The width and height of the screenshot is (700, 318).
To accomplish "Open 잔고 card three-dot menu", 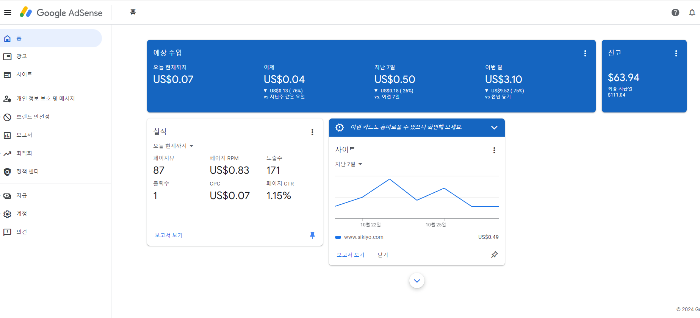I will [x=676, y=53].
